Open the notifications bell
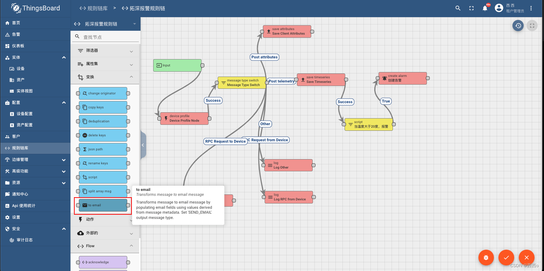 click(485, 8)
